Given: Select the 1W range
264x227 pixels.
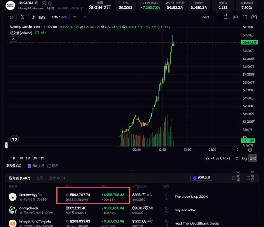Looking at the screenshot, I should pos(21,158).
